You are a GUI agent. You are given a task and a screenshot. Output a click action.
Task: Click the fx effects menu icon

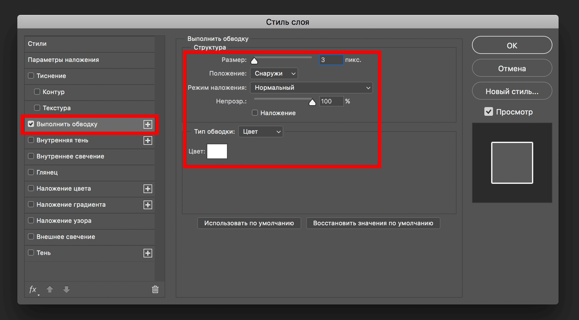(x=33, y=289)
